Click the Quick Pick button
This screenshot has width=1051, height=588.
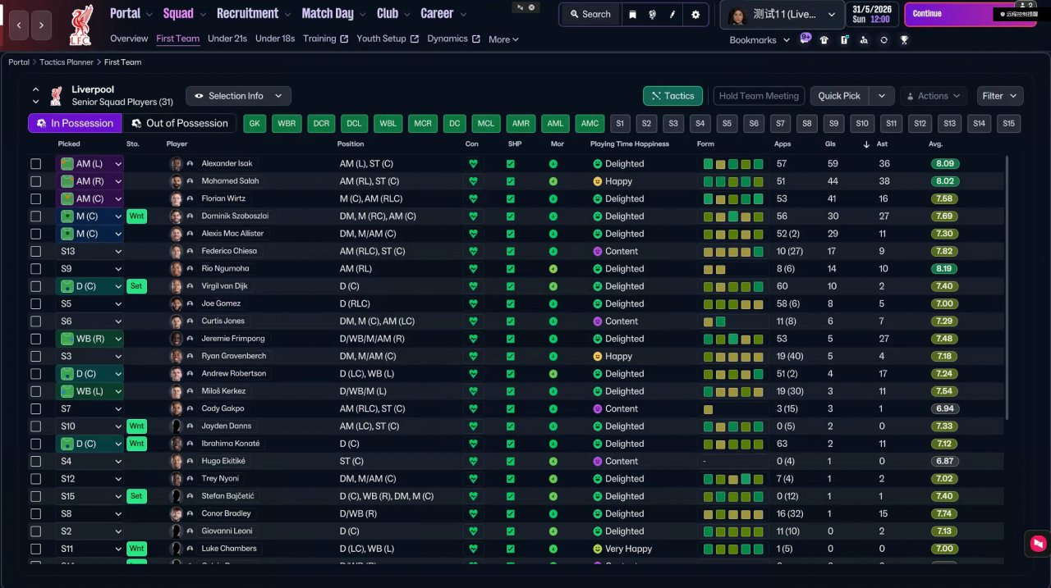click(839, 96)
